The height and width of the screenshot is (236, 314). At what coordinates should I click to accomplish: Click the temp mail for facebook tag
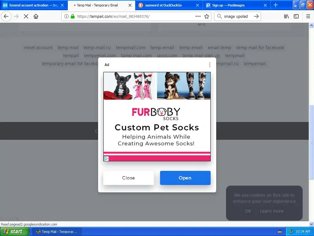coord(260,48)
